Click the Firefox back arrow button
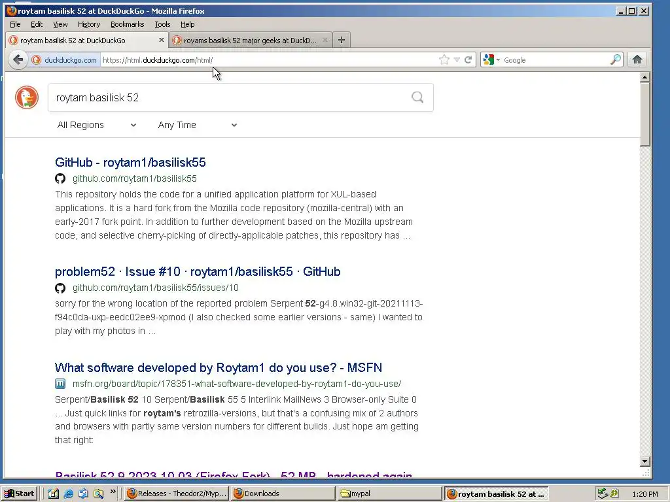Screen dimensions: 670x502 click(18, 59)
